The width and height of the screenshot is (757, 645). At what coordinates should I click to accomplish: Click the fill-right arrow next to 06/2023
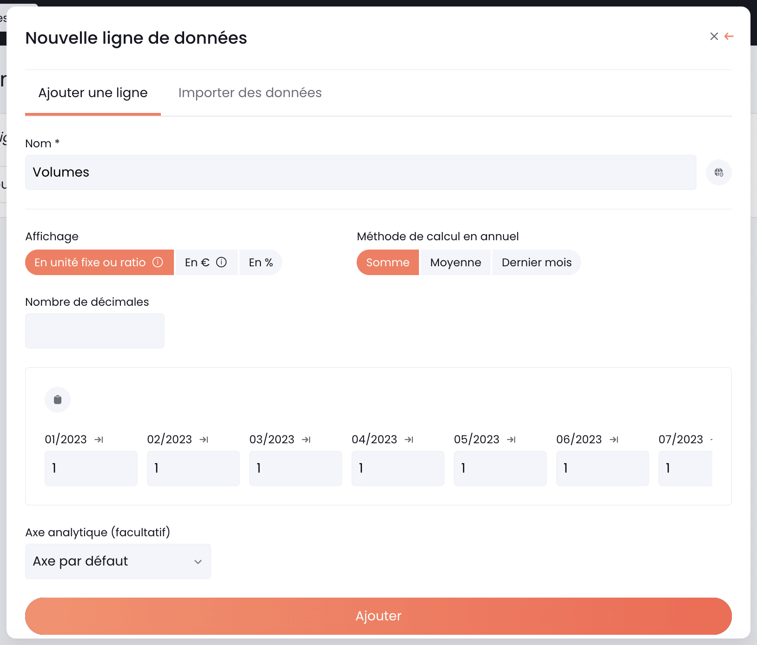pos(615,439)
